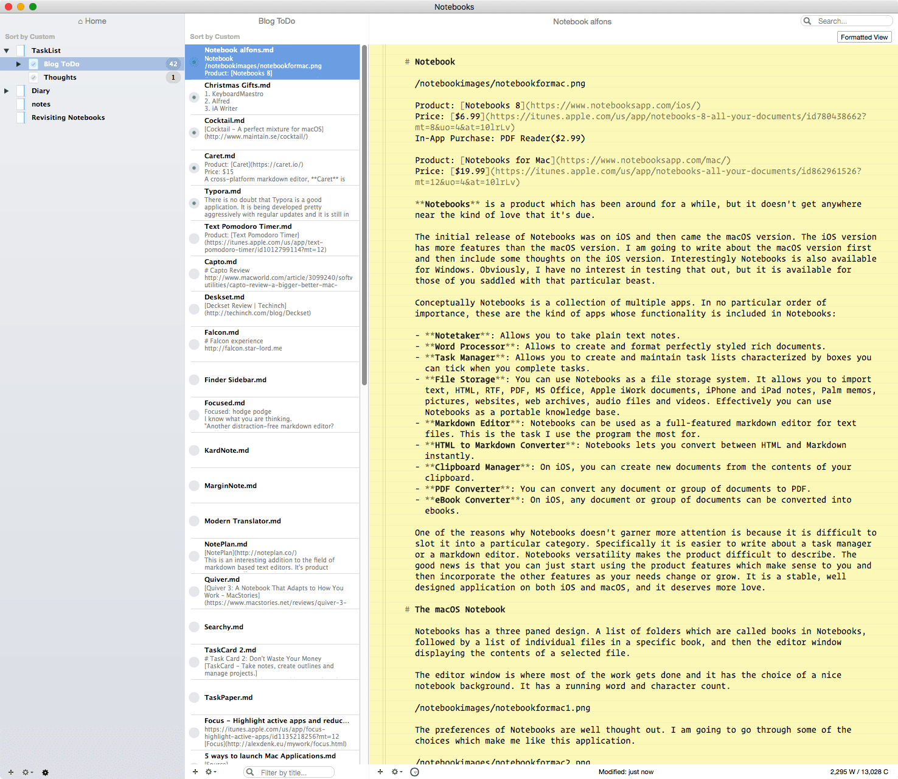
Task: Open the editor gear dropdown menu
Action: point(397,772)
